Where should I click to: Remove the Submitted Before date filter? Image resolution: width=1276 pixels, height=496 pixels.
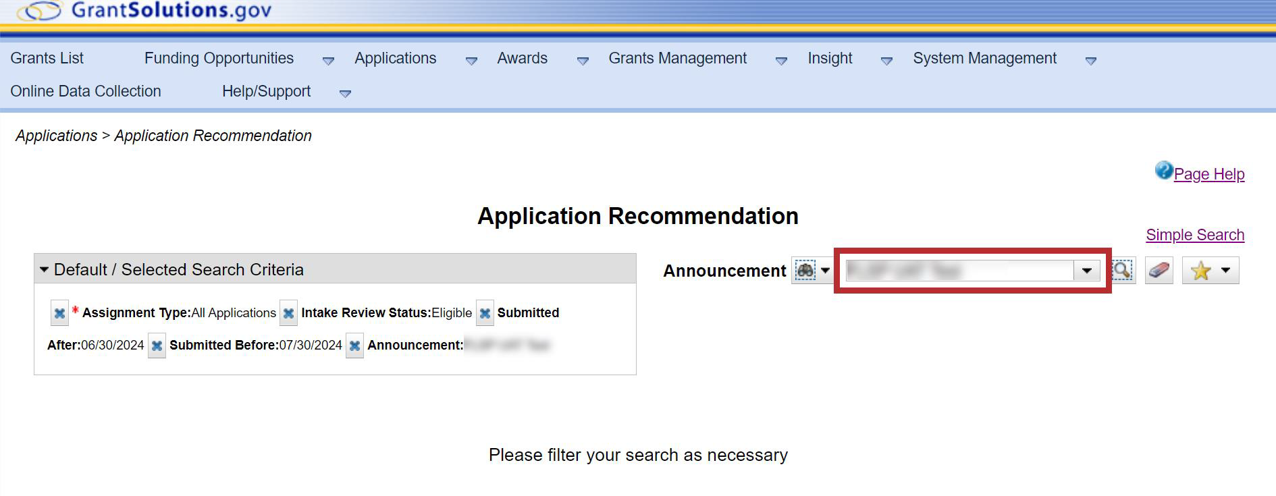tap(157, 346)
